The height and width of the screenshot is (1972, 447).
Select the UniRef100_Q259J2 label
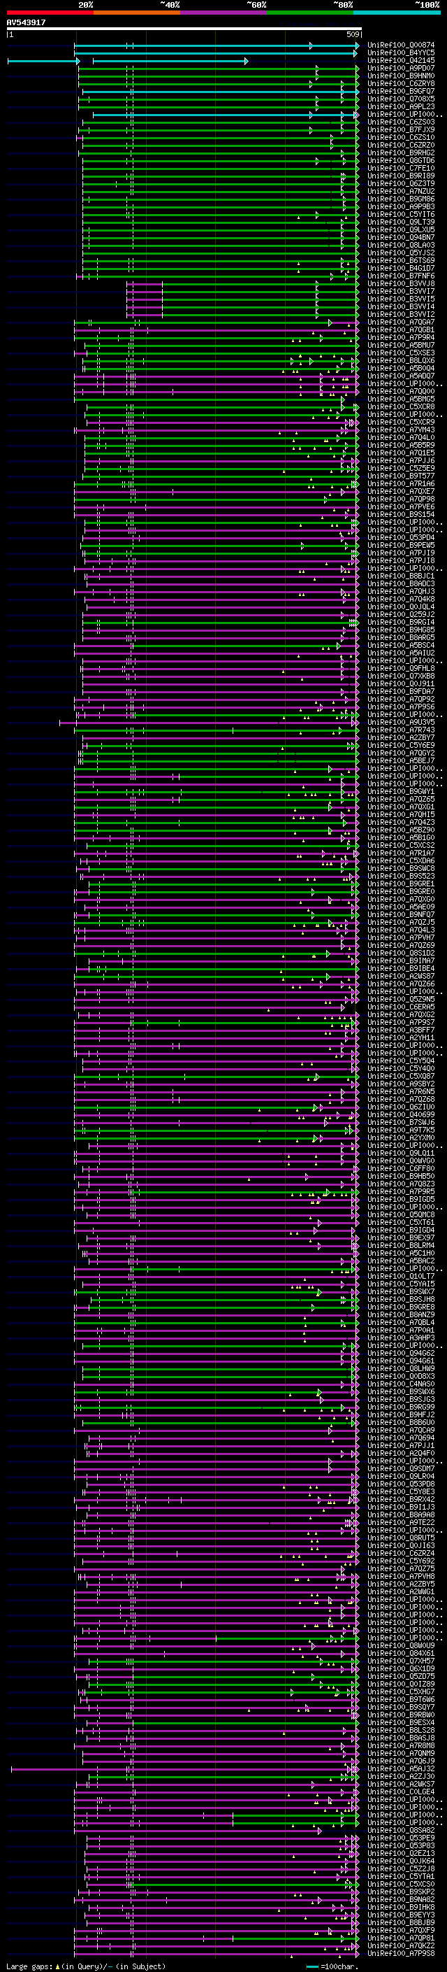401,615
